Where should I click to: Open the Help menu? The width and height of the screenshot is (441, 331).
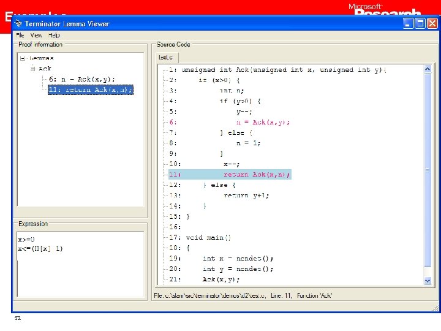point(54,36)
